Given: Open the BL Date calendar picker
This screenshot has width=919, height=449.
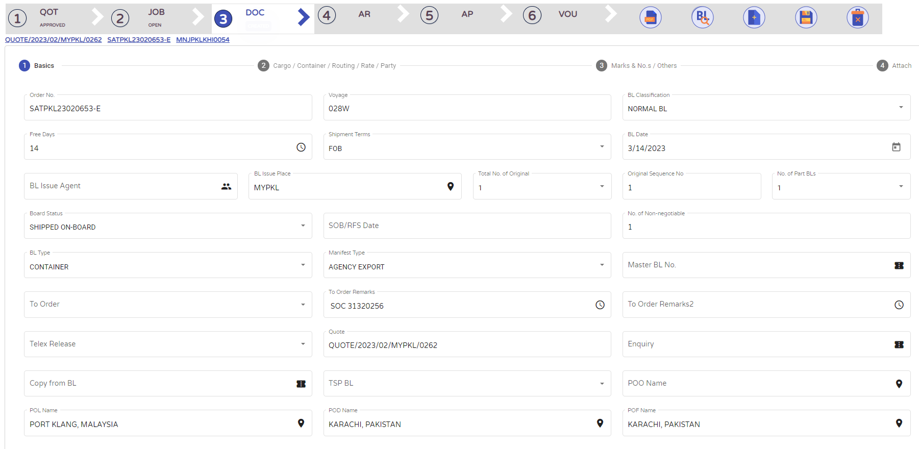Looking at the screenshot, I should click(896, 147).
